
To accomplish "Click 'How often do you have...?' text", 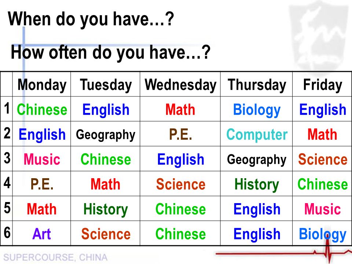I will pyautogui.click(x=110, y=53).
